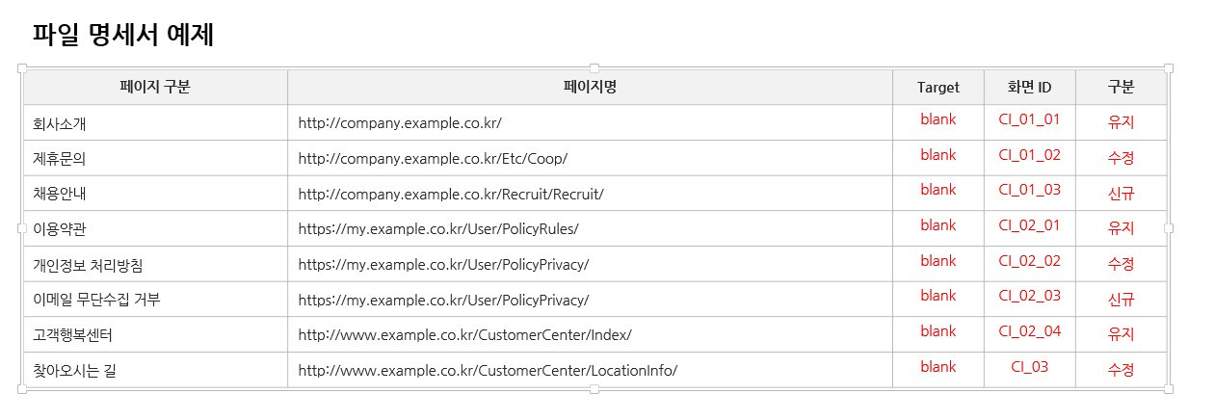Select the 페이지명 column header
1215x420 pixels.
(x=590, y=87)
